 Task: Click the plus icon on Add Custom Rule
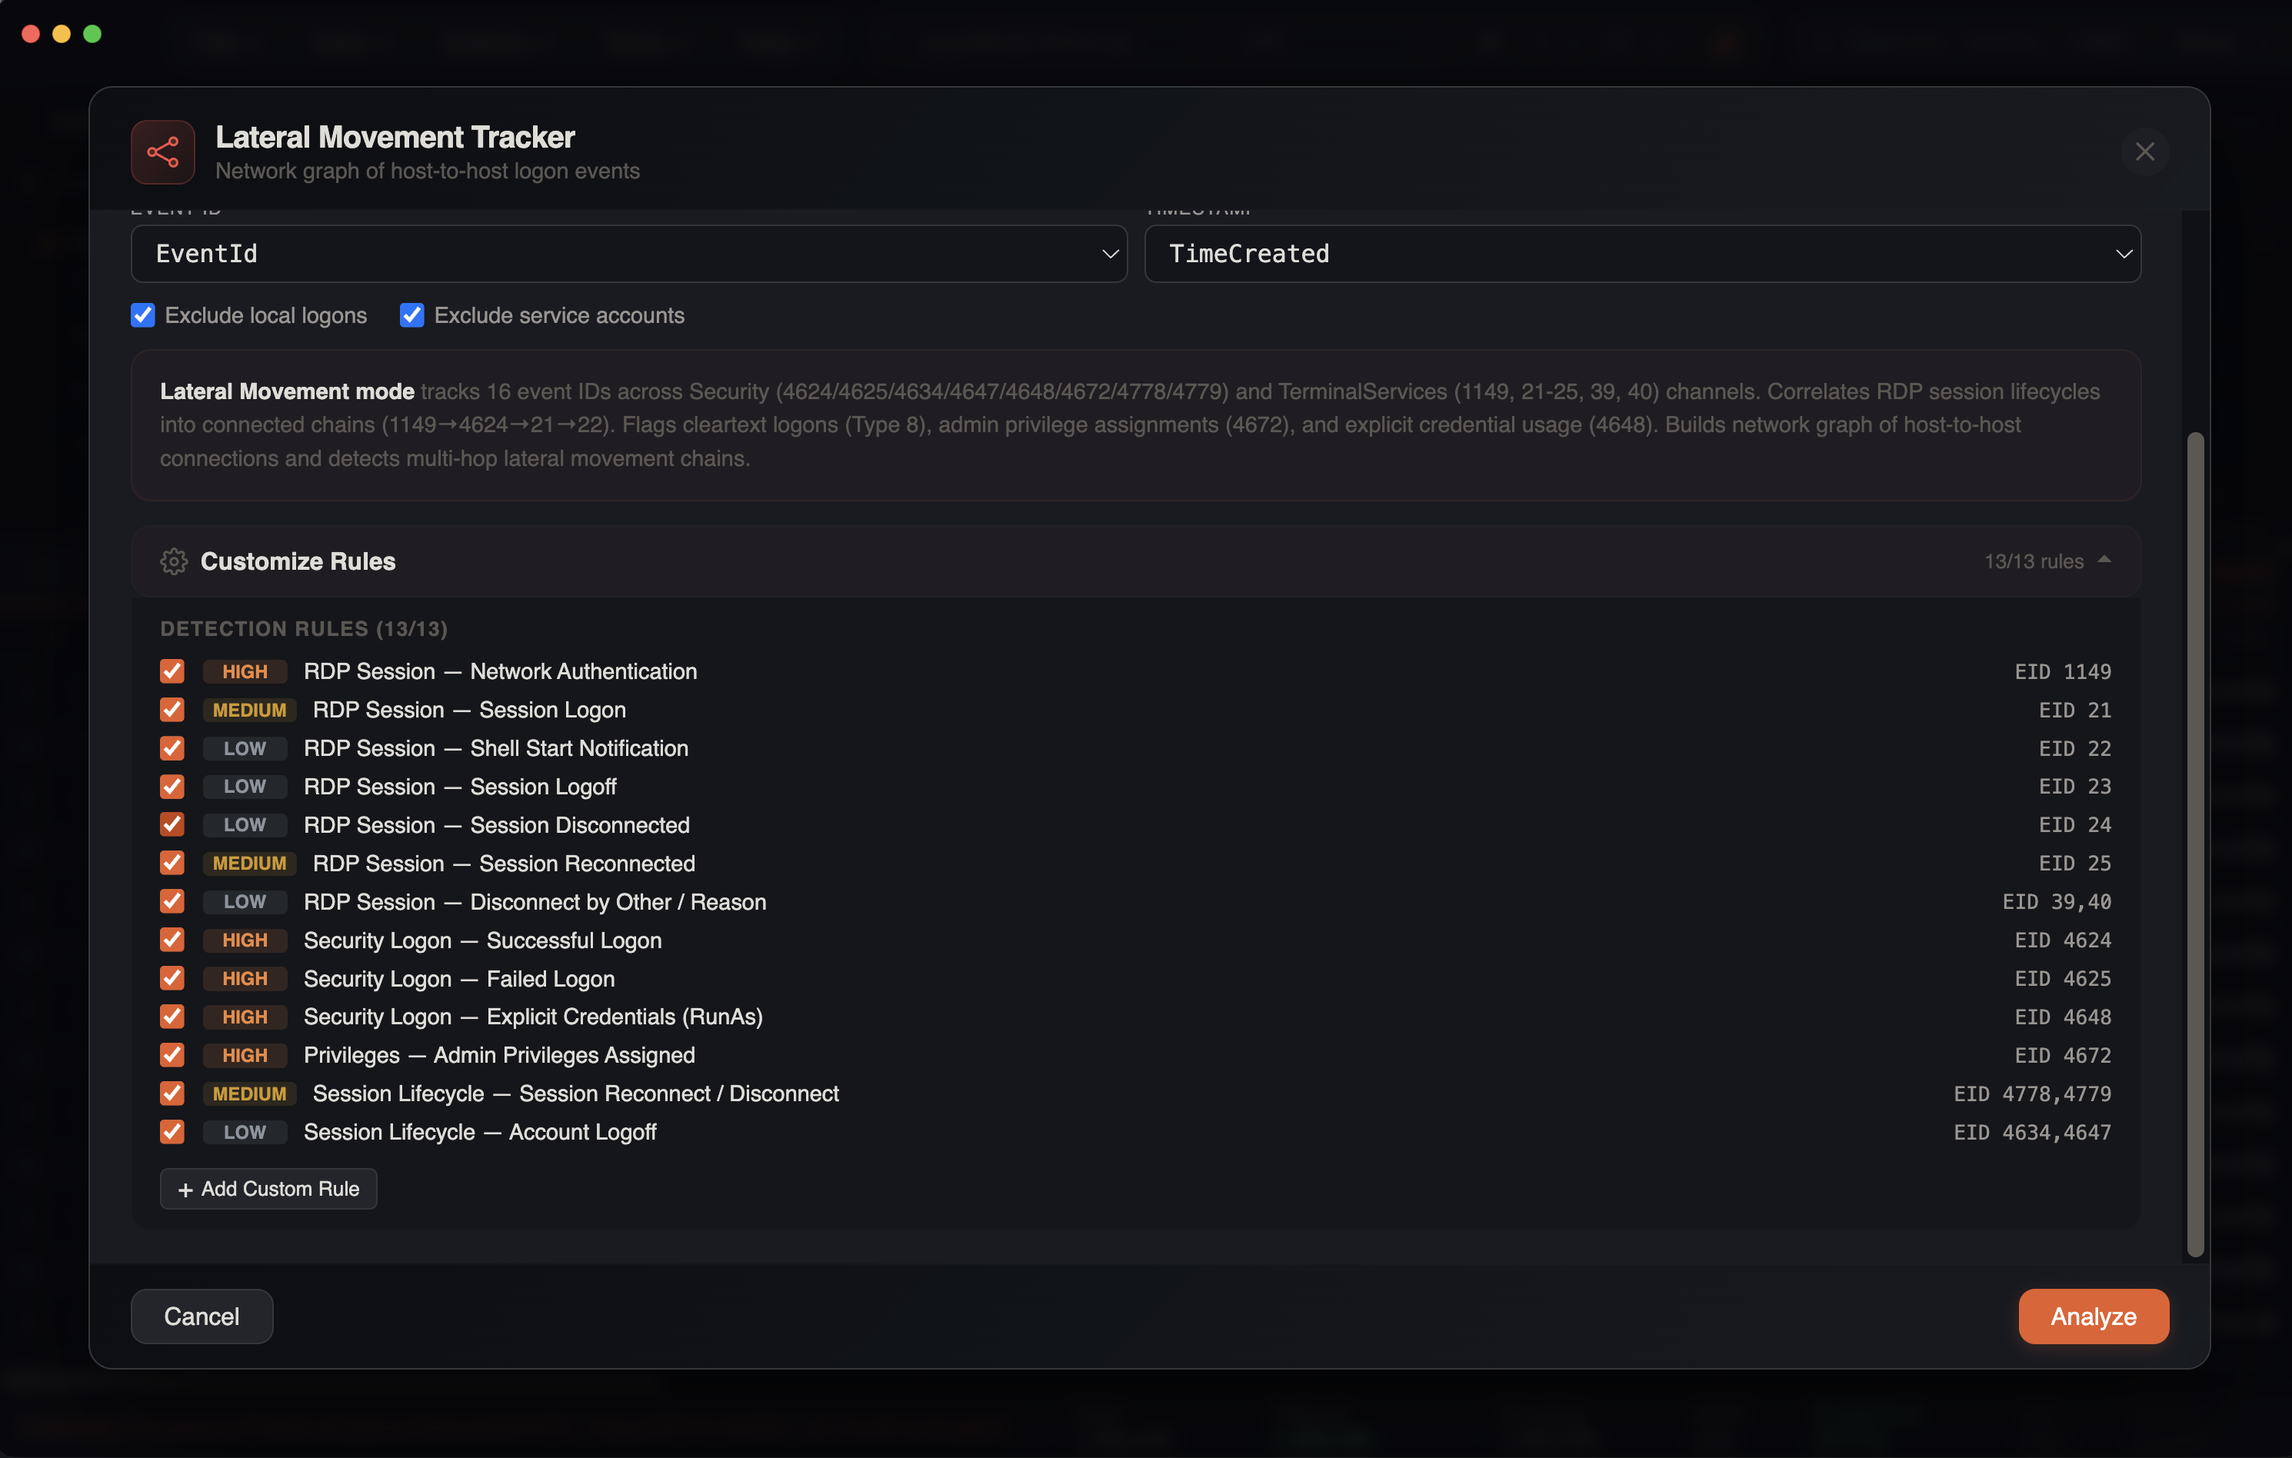(185, 1190)
